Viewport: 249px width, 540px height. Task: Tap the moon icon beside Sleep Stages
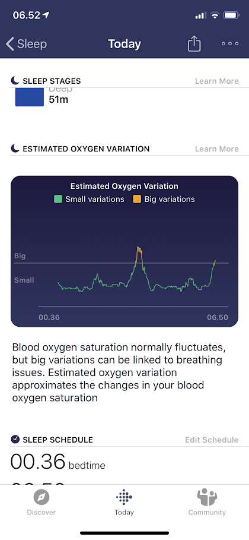15,81
